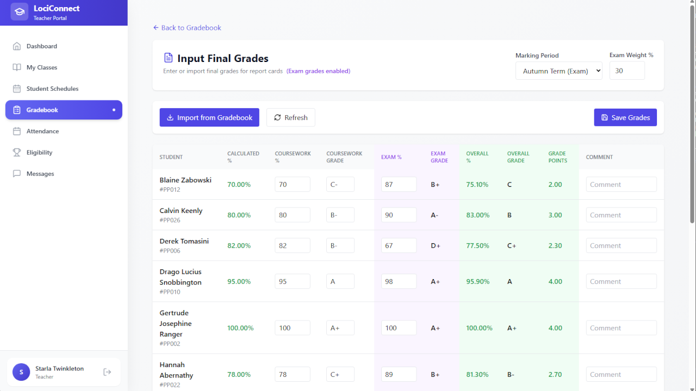
Task: Click the My Classes book icon
Action: tap(17, 67)
